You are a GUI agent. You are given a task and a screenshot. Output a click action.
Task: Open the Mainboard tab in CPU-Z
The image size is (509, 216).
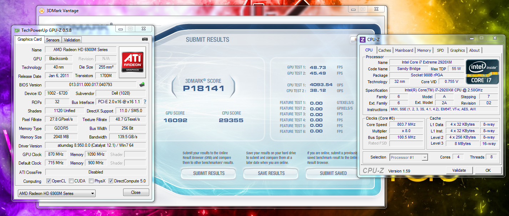tap(404, 50)
